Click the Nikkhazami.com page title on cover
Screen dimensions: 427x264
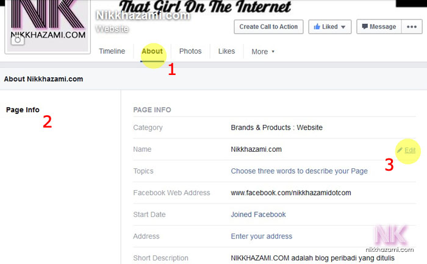point(143,15)
